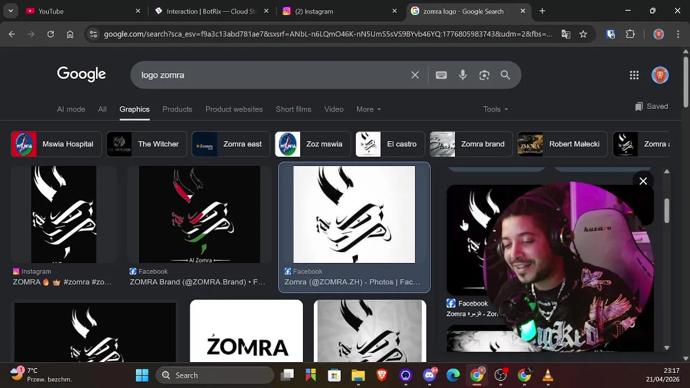Viewport: 690px width, 388px height.
Task: Close the image preview panel
Action: click(x=643, y=181)
